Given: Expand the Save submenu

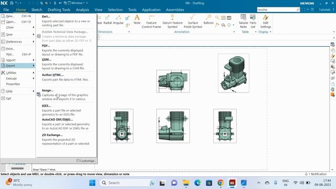Looking at the screenshot, I should [18, 34].
